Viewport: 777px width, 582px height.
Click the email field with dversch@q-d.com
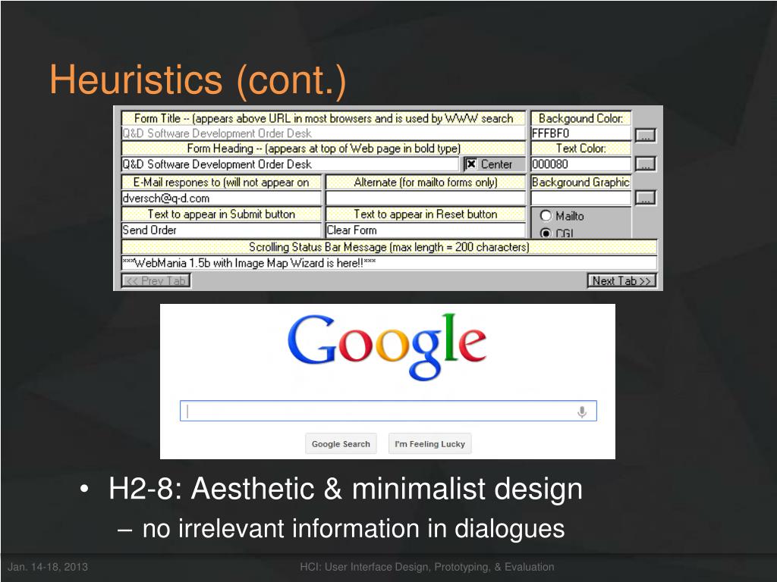(222, 198)
